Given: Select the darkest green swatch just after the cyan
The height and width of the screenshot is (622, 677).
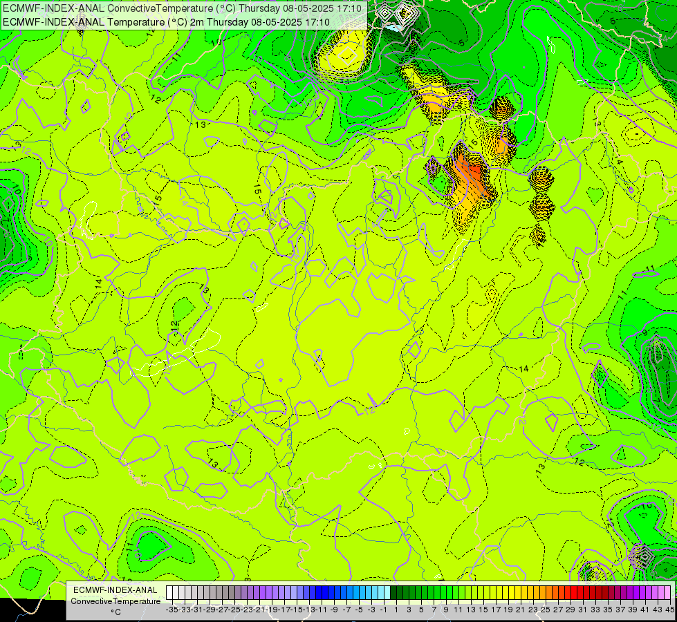Looking at the screenshot, I should pos(393,593).
